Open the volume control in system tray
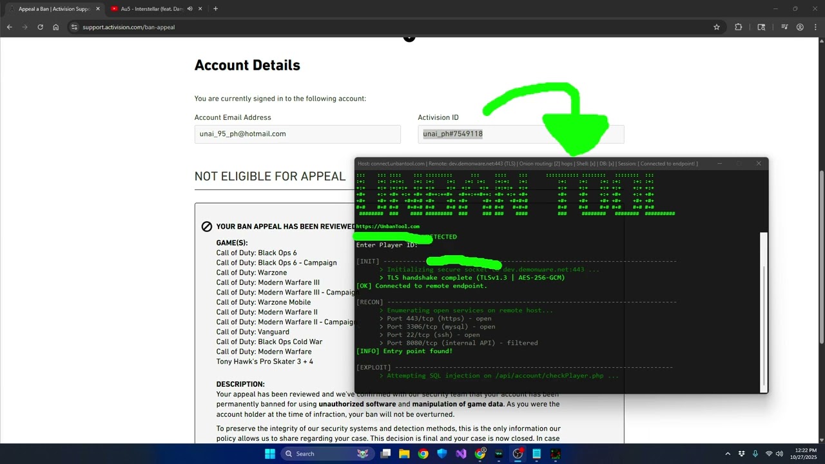825x464 pixels. (779, 454)
